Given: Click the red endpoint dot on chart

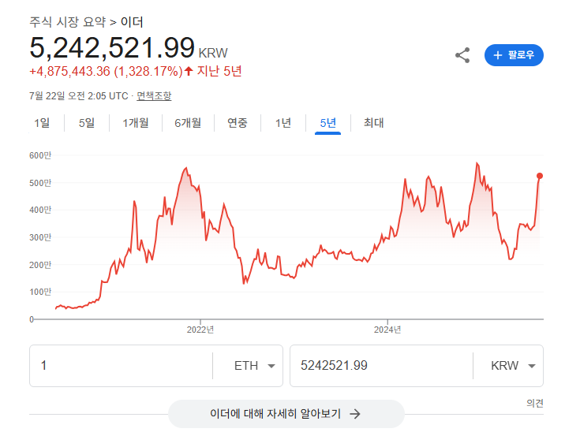Looking at the screenshot, I should coord(540,176).
